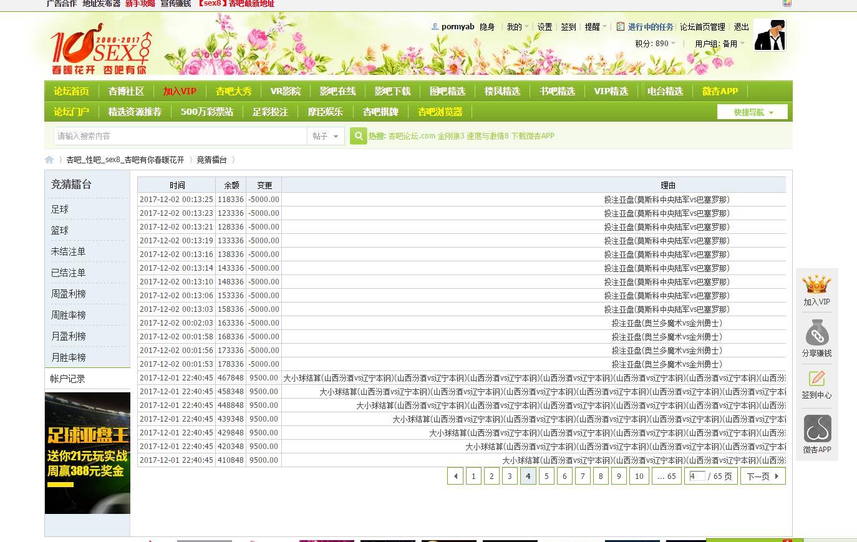
Task: Expand the 积分: 890 points dropdown
Action: pyautogui.click(x=655, y=44)
